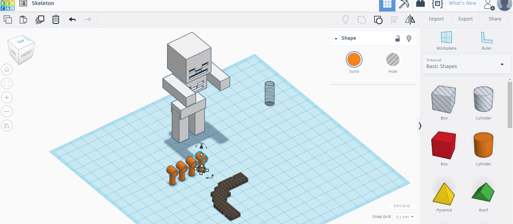
Task: Copy the selected shape
Action: tap(8, 19)
